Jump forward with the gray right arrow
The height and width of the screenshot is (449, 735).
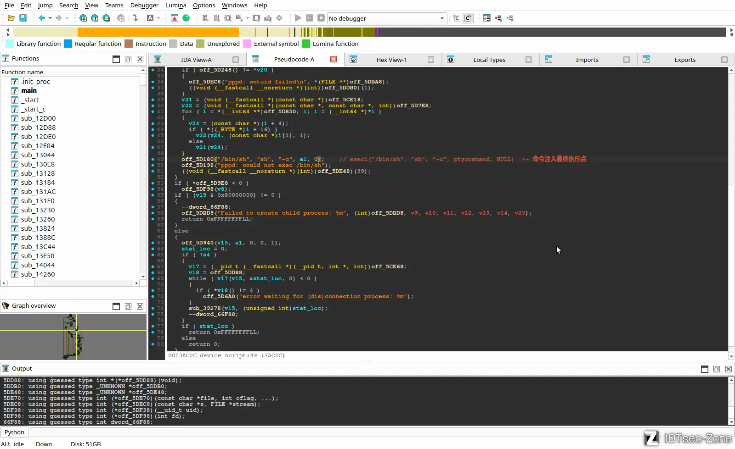pos(59,18)
